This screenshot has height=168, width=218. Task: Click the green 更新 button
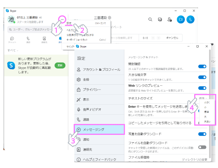pyautogui.click(x=60, y=65)
